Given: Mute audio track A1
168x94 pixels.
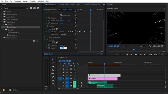Looking at the screenshot, I should [x=75, y=83].
